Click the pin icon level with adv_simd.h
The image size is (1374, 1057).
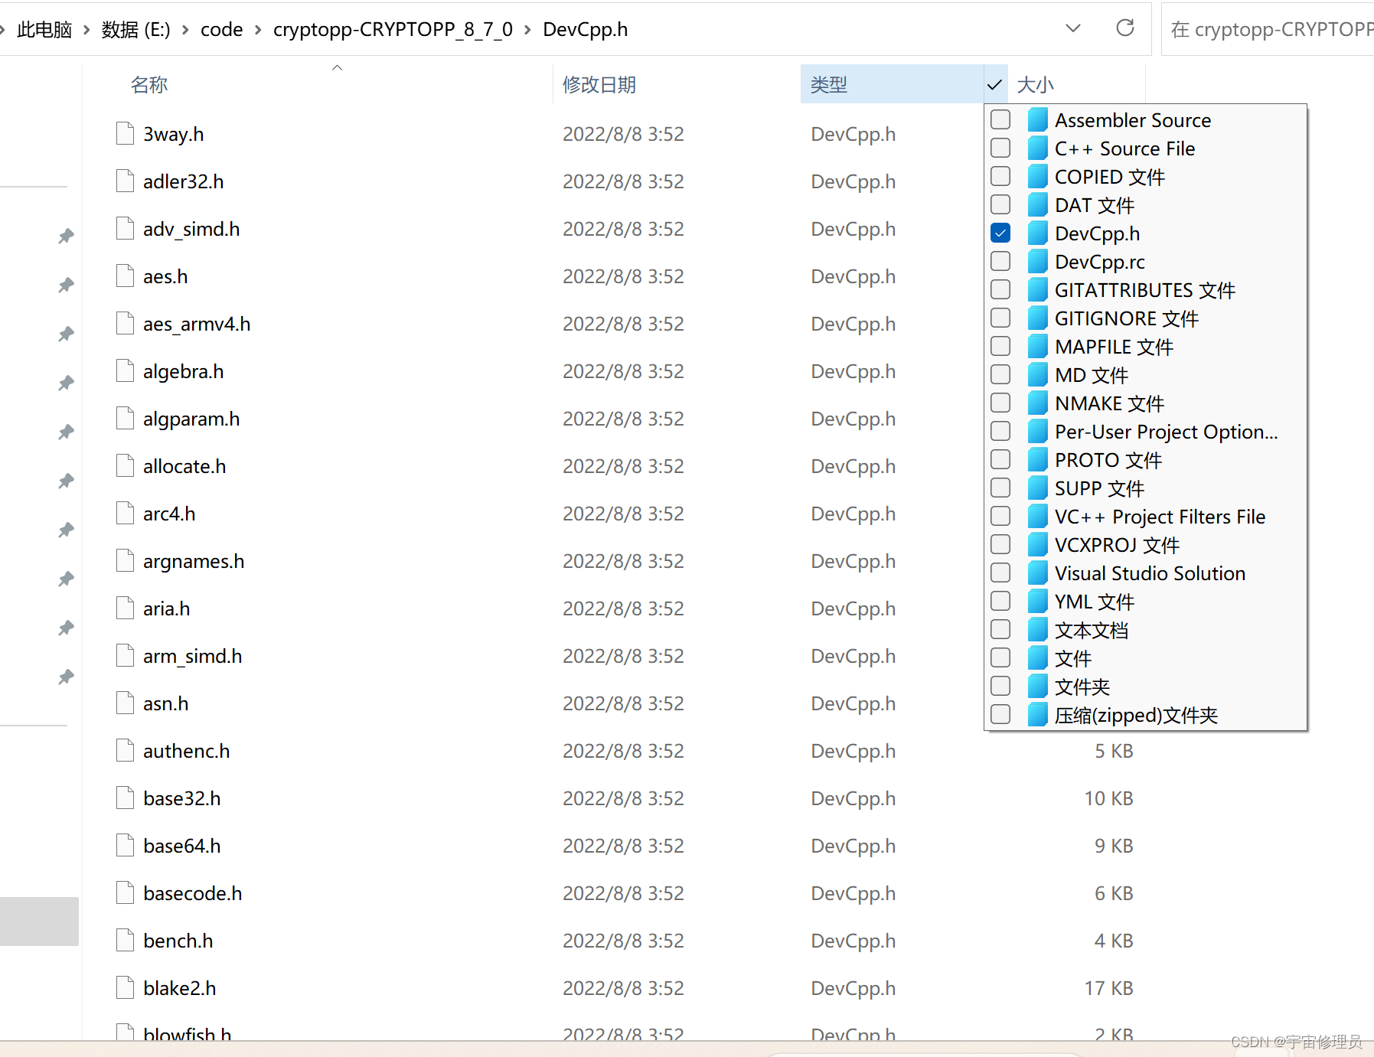(67, 236)
